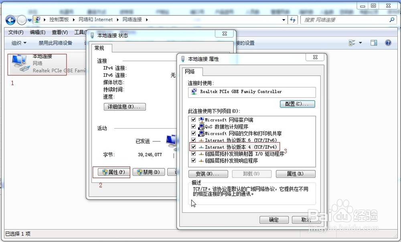The image size is (401, 242).
Task: Click the Forward navigation arrow
Action: pos(22,20)
